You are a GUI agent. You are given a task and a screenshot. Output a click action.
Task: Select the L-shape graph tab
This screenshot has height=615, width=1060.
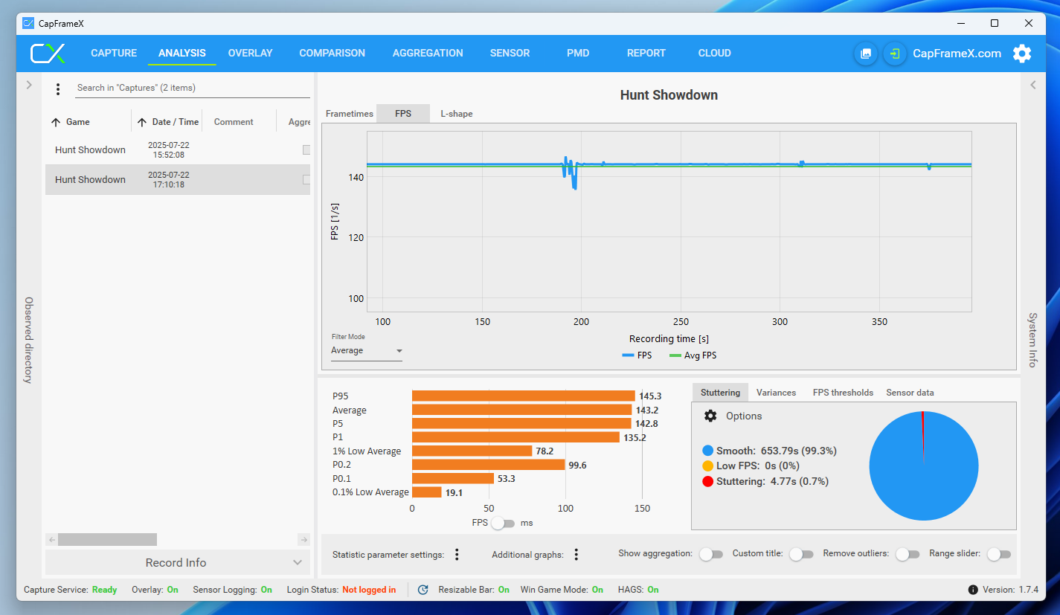coord(457,114)
